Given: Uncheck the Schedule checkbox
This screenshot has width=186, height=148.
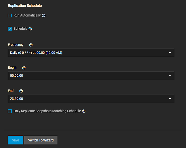Looking at the screenshot, I should tap(10, 29).
